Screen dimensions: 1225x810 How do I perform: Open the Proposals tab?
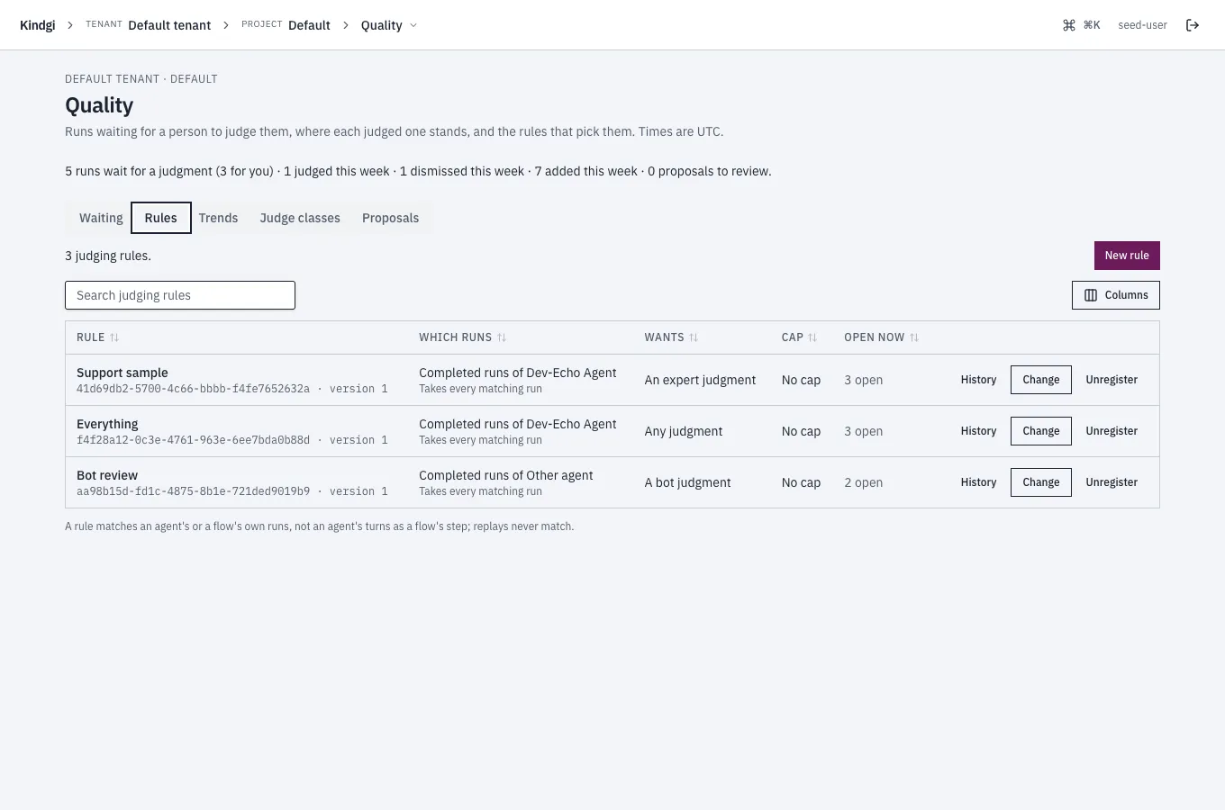coord(391,218)
